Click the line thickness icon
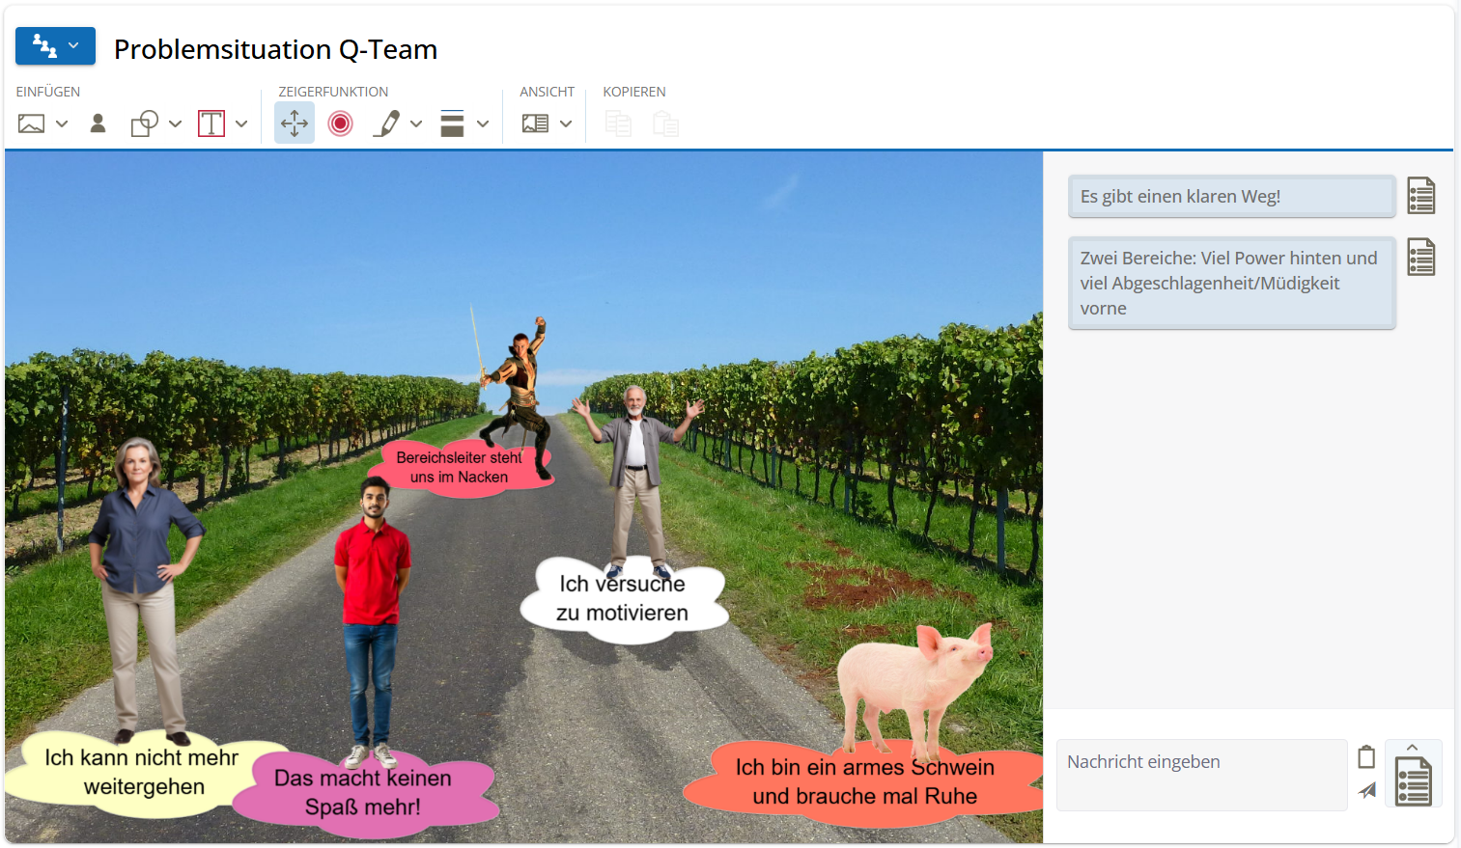Viewport: 1461px width, 848px height. click(x=452, y=123)
